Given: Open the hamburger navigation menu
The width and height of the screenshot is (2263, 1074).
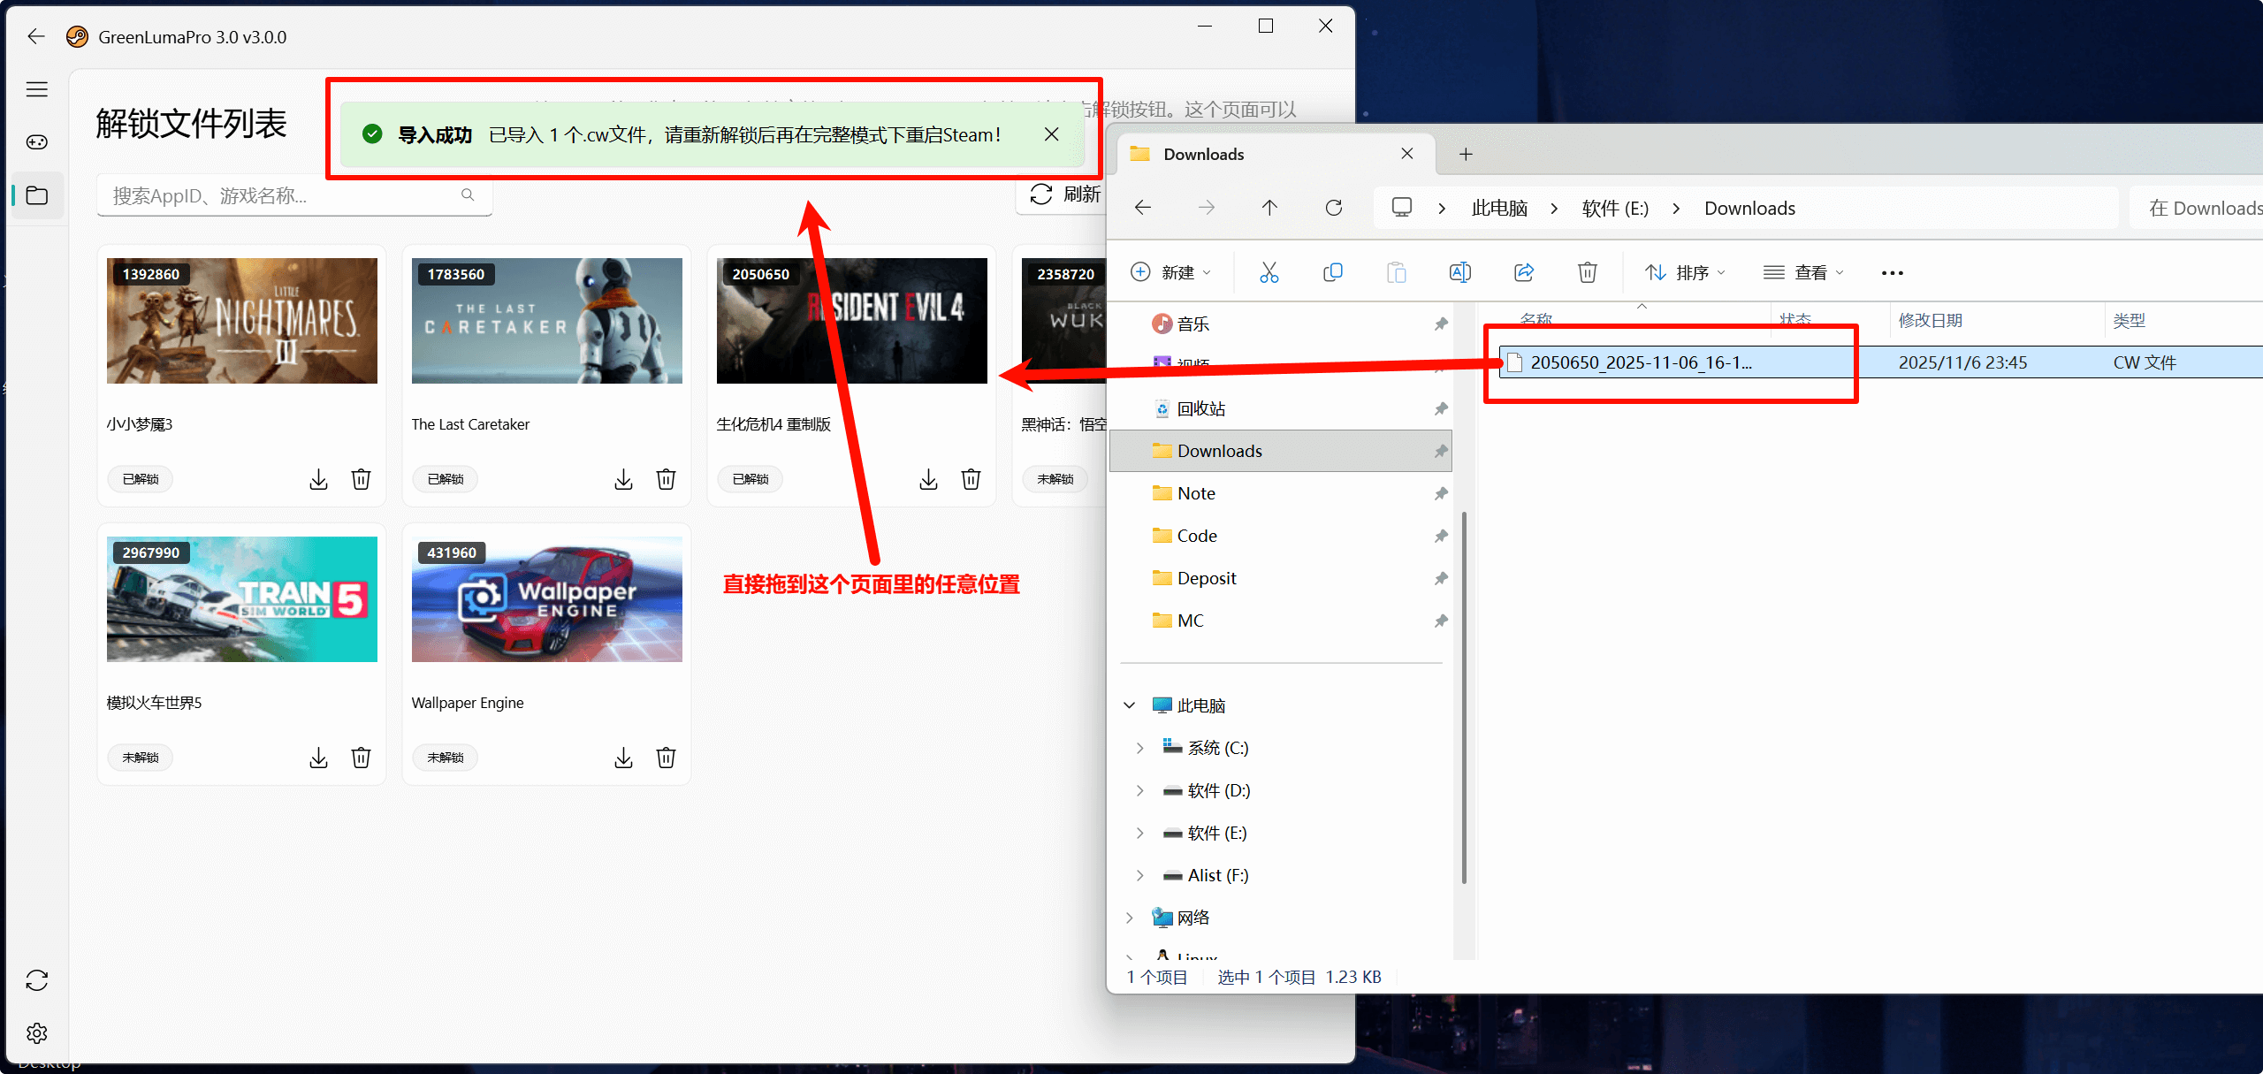Looking at the screenshot, I should point(37,89).
